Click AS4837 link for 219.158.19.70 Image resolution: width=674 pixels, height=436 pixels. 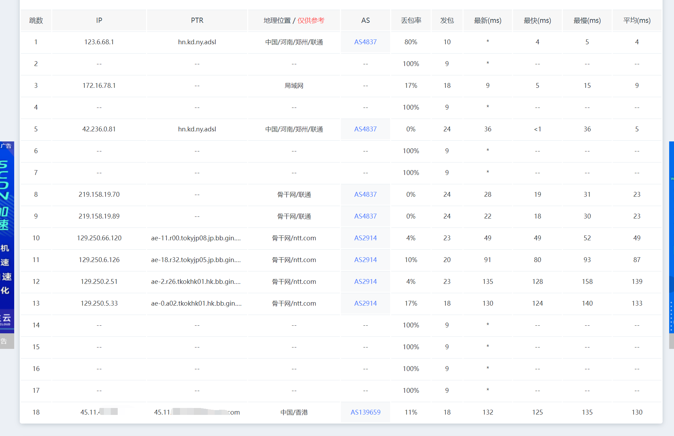(x=365, y=194)
